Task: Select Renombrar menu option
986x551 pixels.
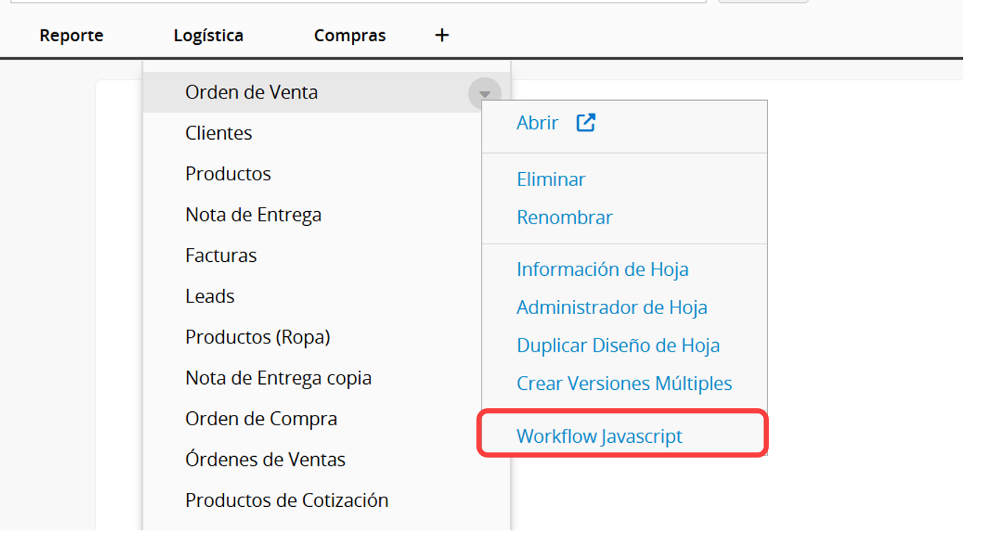Action: [565, 218]
